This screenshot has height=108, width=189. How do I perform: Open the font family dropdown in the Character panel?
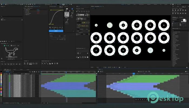pos(176,19)
